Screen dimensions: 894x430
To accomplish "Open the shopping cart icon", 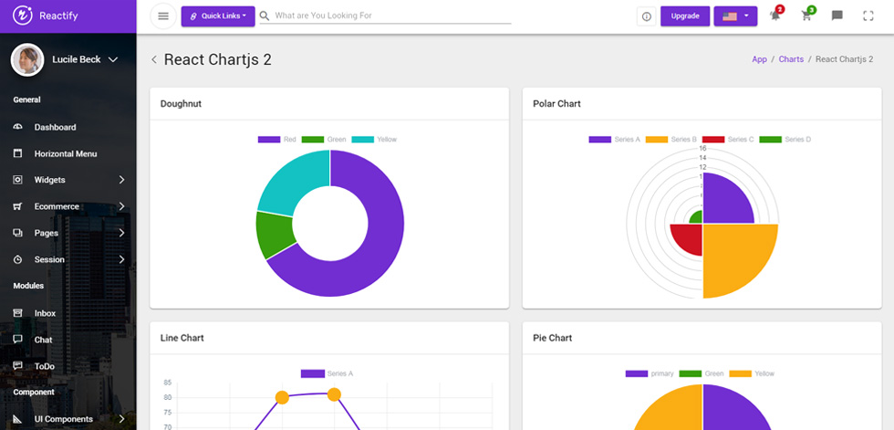I will pyautogui.click(x=806, y=16).
